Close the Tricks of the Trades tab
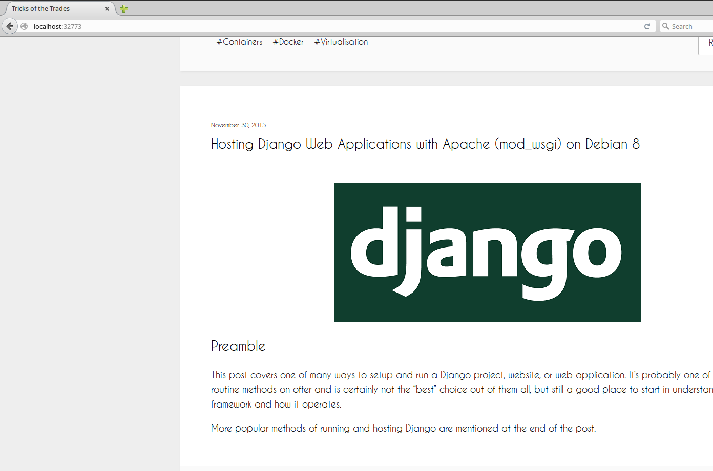 [x=107, y=9]
